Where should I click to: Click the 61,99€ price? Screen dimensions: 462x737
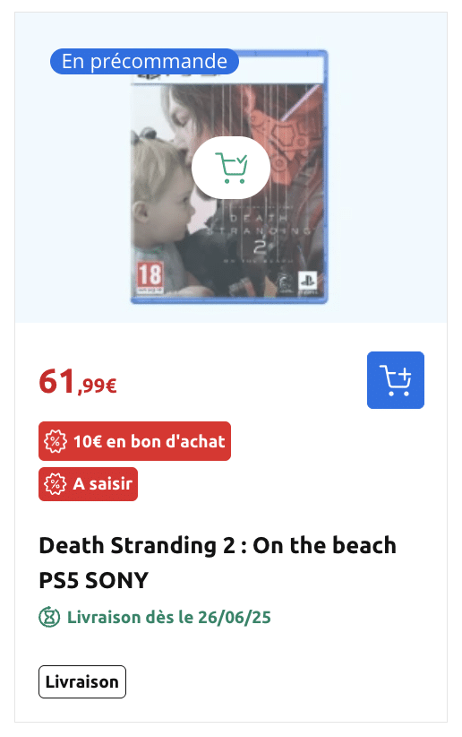point(78,382)
